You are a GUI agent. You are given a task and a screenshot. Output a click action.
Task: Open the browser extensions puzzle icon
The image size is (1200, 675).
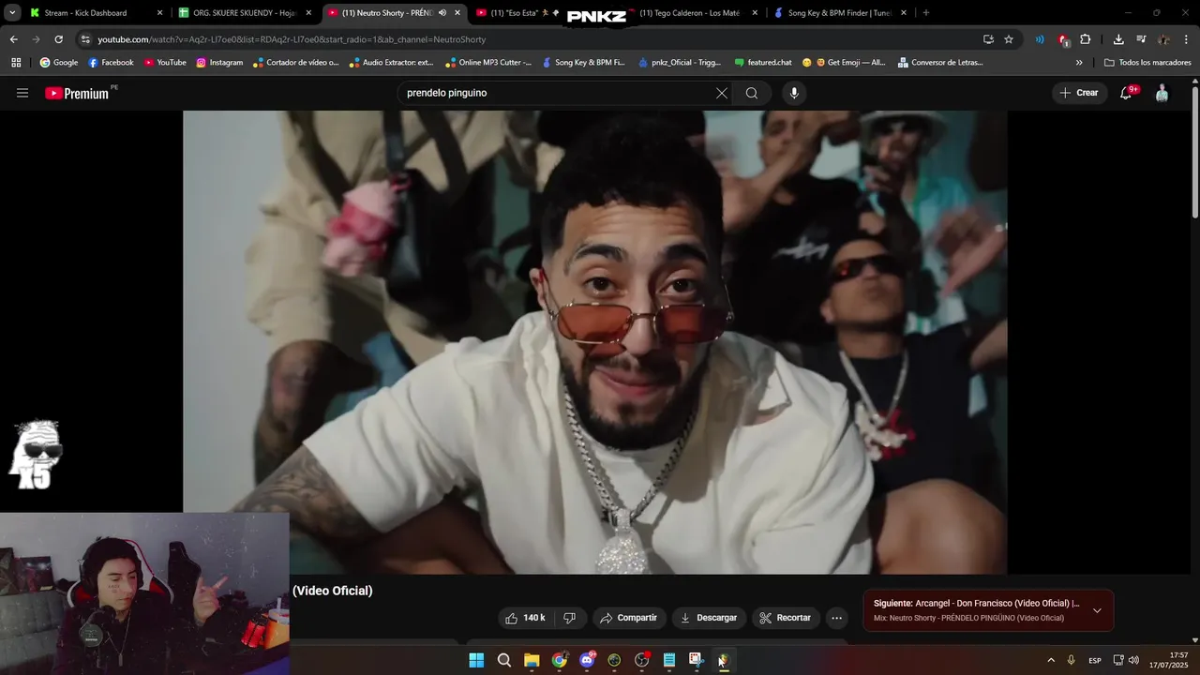pyautogui.click(x=1086, y=39)
